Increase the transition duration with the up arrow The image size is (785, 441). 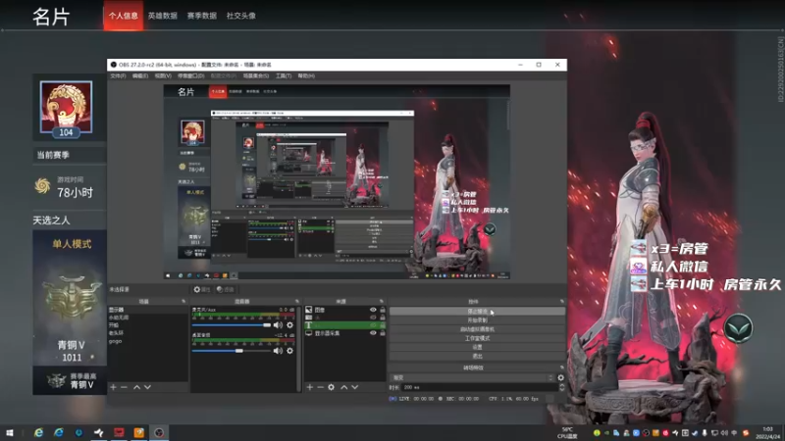coord(561,385)
